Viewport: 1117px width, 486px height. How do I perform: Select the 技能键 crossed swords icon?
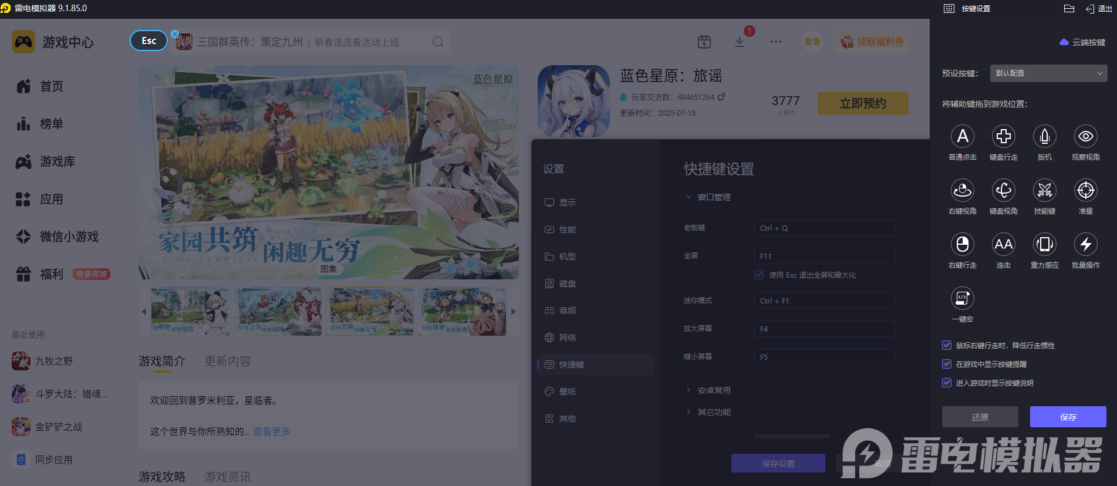tap(1045, 190)
